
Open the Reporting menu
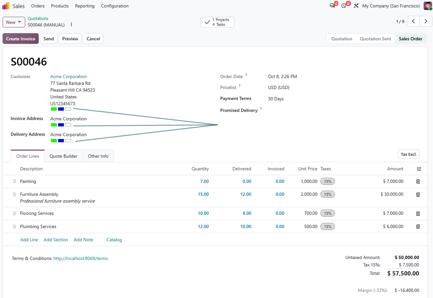(x=85, y=6)
